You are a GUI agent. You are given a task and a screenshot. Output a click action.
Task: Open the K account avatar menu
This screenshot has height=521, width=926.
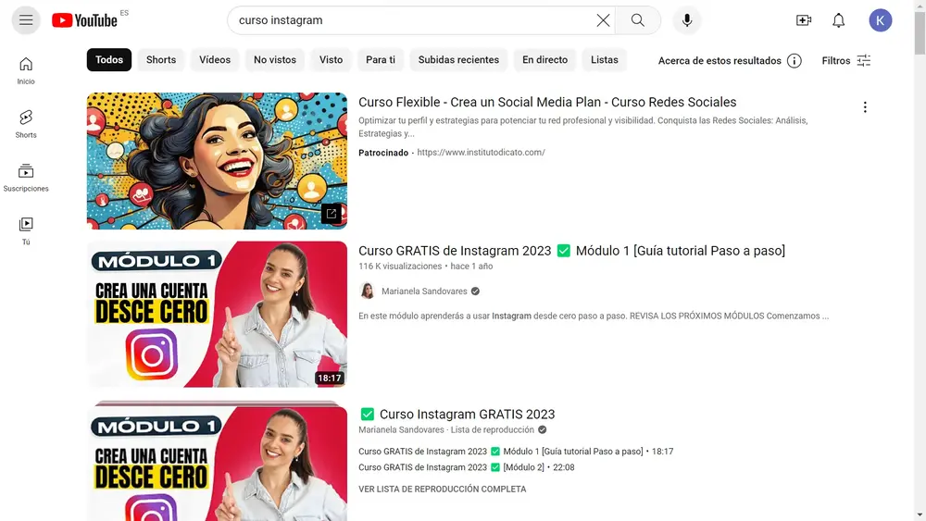pos(880,20)
